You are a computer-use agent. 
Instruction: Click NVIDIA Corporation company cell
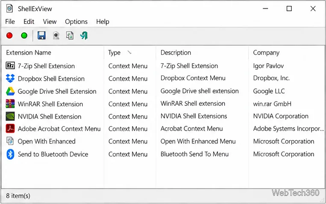(x=281, y=116)
